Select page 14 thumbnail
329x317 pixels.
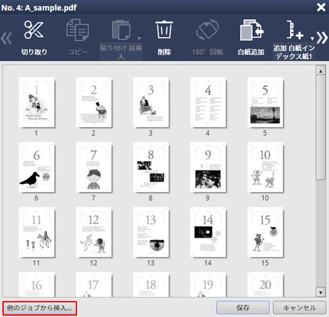click(208, 232)
